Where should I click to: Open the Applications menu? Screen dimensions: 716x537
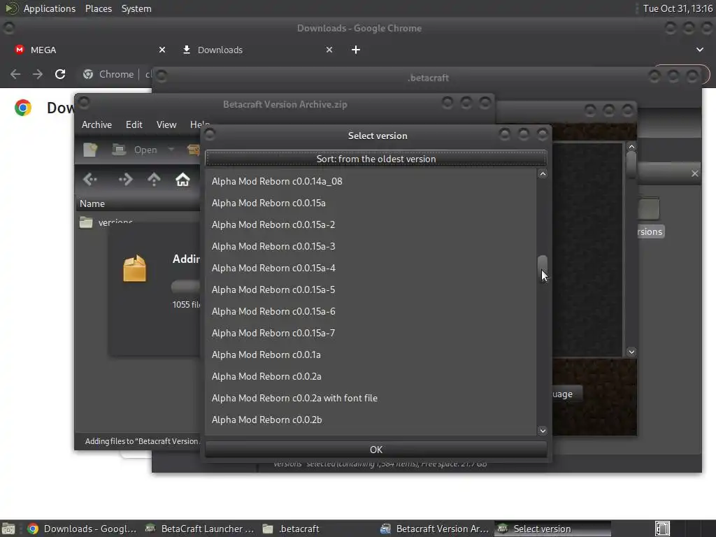coord(50,8)
